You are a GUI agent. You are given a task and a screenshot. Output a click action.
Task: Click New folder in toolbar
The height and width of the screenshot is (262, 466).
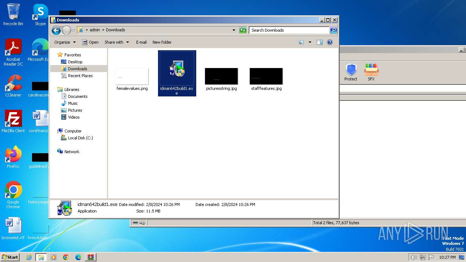(162, 42)
